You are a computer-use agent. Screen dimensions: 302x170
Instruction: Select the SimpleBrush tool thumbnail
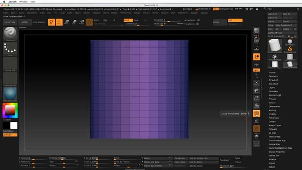290,50
